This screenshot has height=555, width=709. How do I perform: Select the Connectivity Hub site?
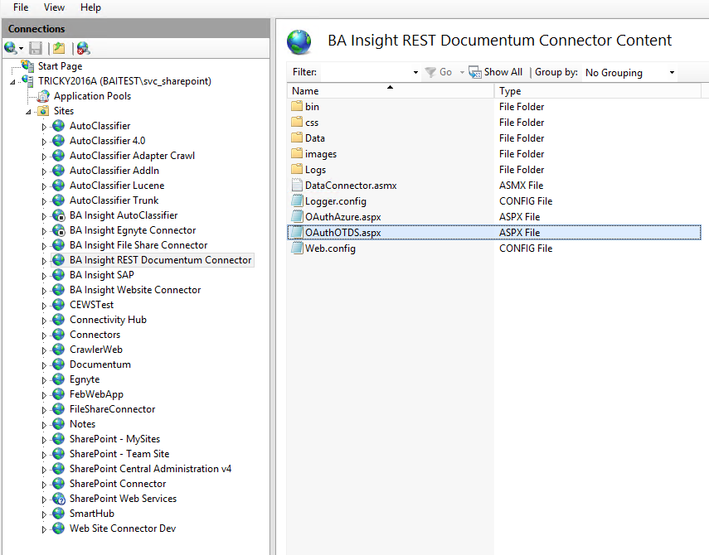click(x=109, y=320)
